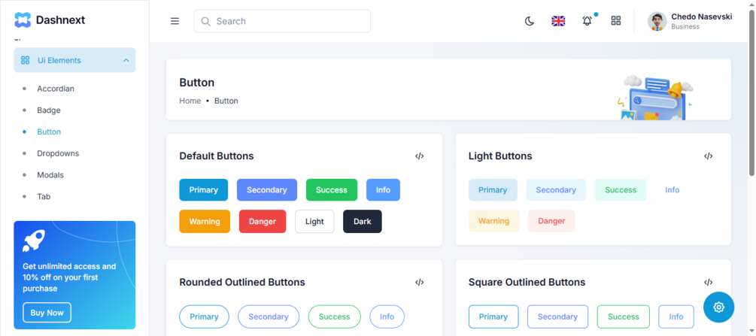Show code for the Light Buttons card
The image size is (756, 336).
709,156
